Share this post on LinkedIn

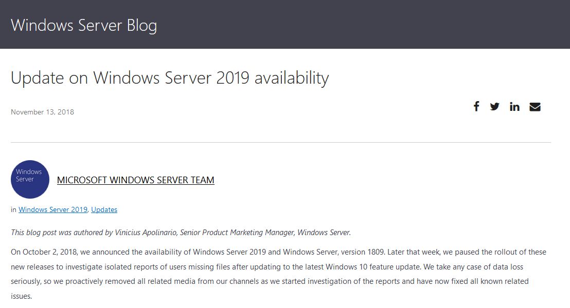point(514,106)
